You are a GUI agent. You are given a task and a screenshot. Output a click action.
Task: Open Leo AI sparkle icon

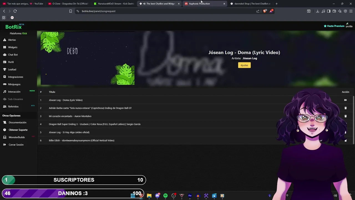340,11
